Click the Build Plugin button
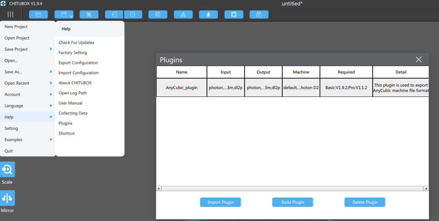Viewport: 439px width, 221px height. [292, 202]
